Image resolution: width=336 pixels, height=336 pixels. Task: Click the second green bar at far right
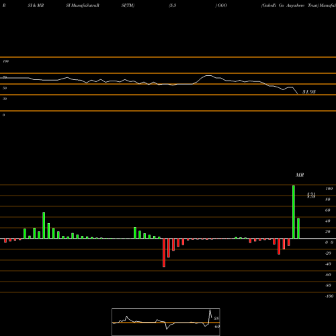pyautogui.click(x=298, y=228)
